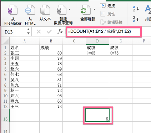The width and height of the screenshot is (151, 133).
Task: Click cell B12 with value 73
Action: 51,106
